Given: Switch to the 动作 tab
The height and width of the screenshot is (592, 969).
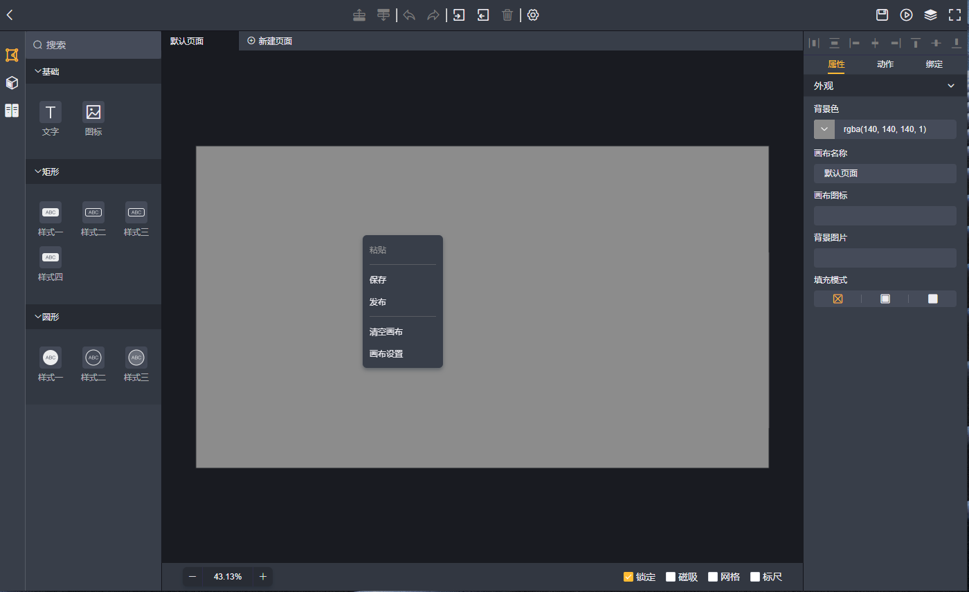Looking at the screenshot, I should point(885,64).
